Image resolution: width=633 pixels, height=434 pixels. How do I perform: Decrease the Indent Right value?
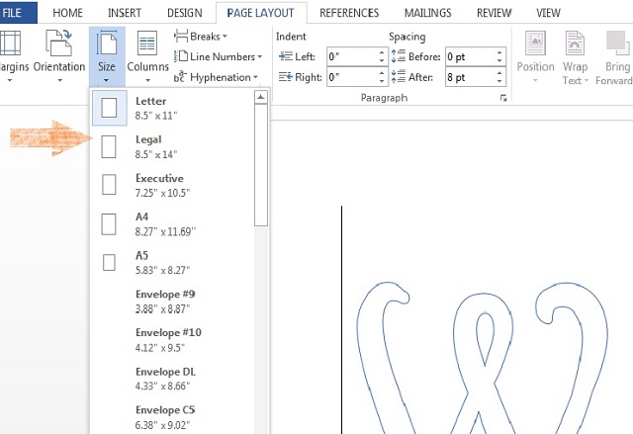click(x=382, y=81)
